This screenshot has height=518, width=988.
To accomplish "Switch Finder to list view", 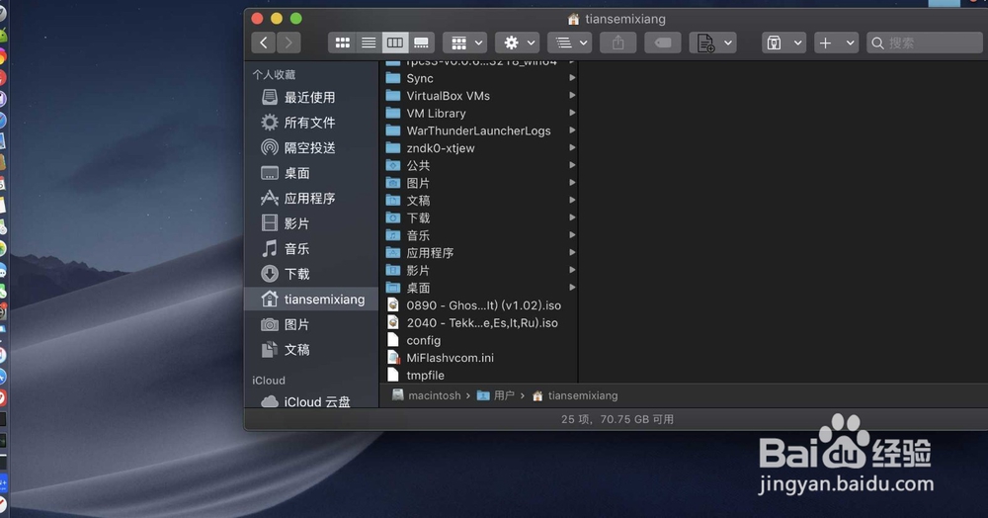I will (369, 43).
